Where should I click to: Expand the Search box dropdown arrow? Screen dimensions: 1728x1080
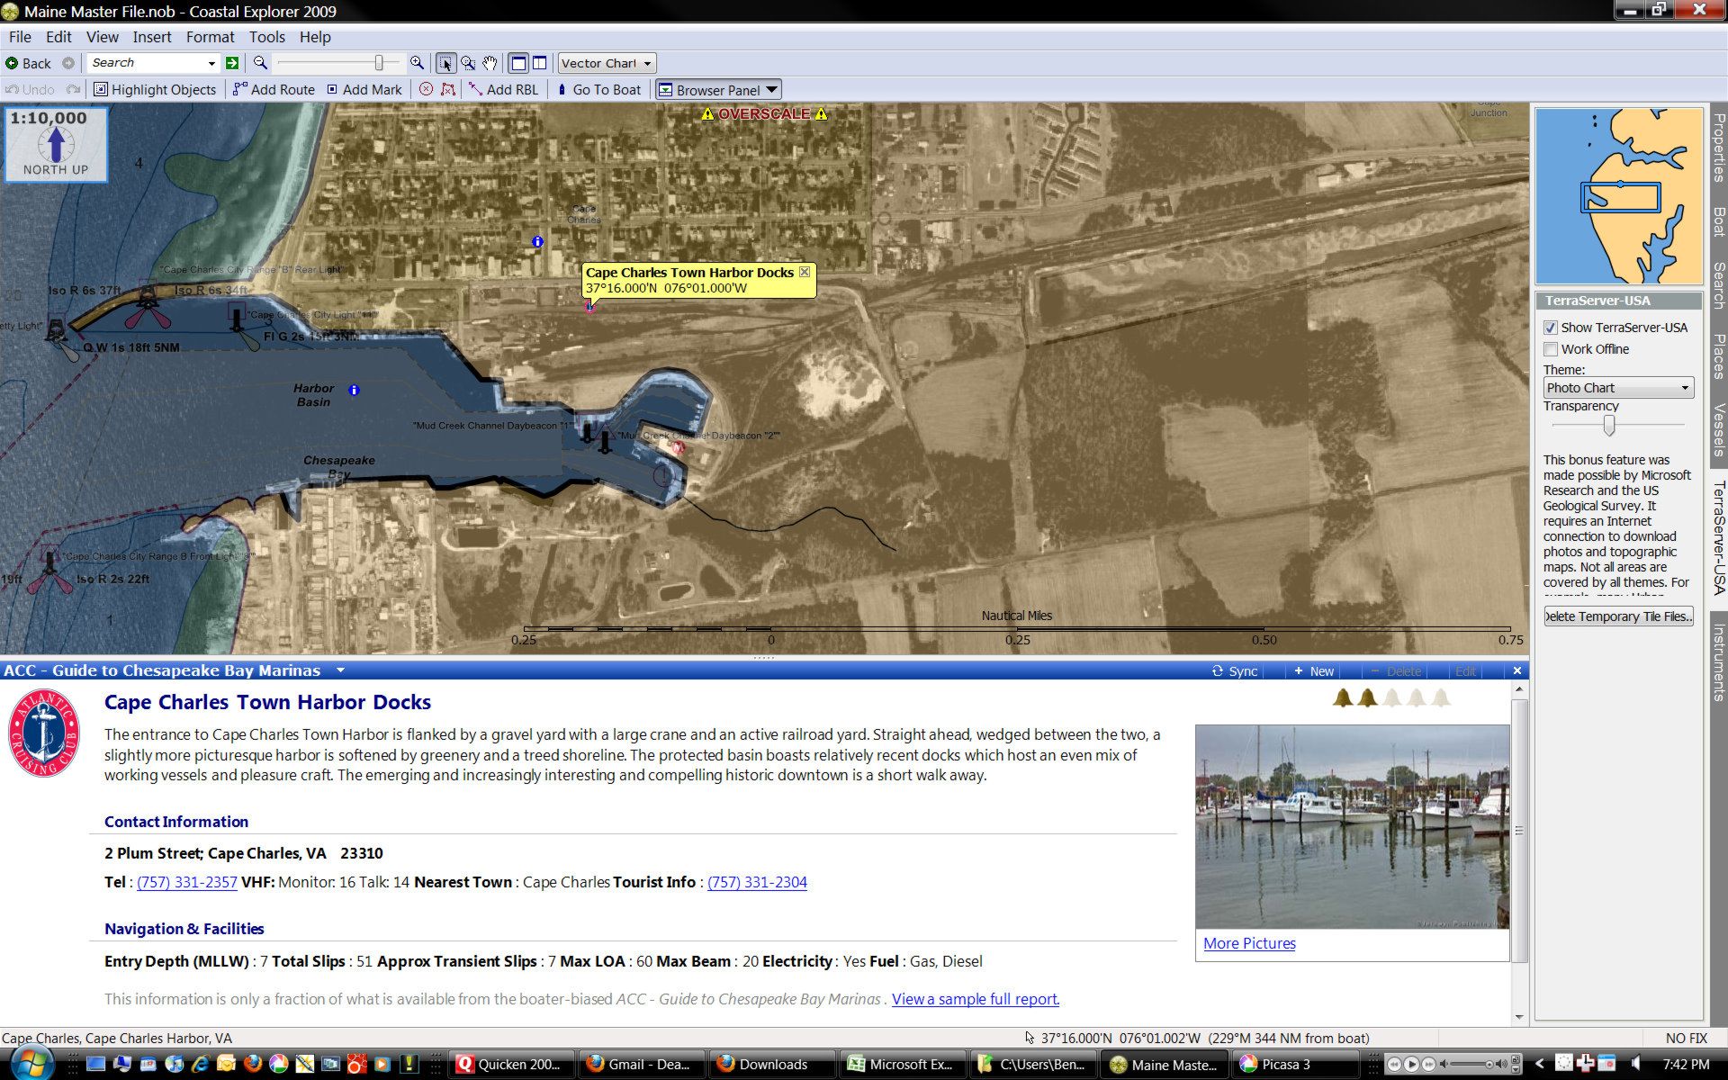[x=211, y=63]
